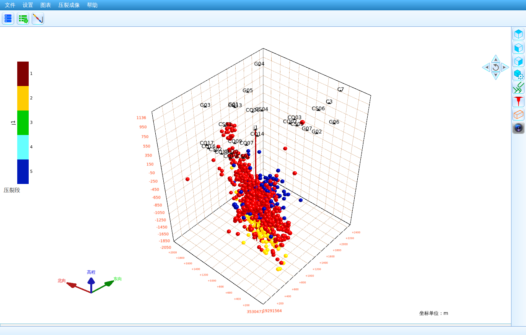Open the 文件 menu
This screenshot has height=335, width=526.
[x=10, y=5]
